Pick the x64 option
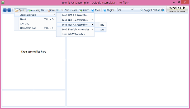190x109 pixels. pos(100,30)
